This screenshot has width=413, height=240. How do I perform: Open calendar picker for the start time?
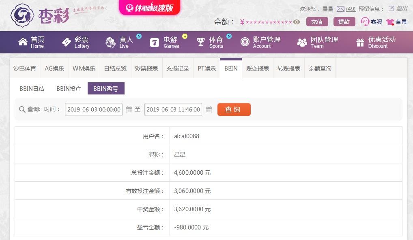[x=129, y=109]
